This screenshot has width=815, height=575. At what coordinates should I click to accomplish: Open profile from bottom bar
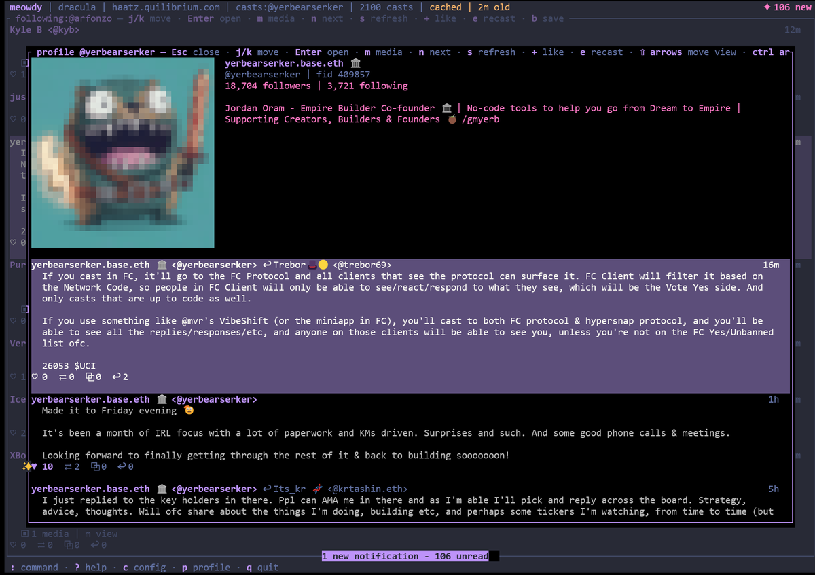click(x=206, y=568)
